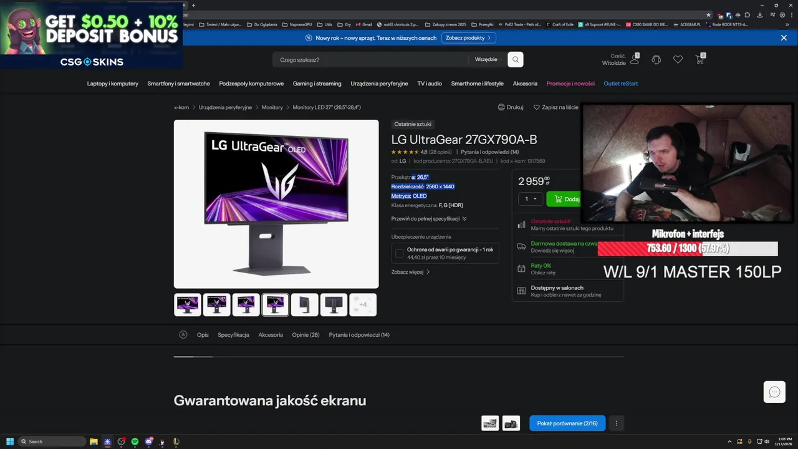Open the top-menu Akcesoria category
Image resolution: width=798 pixels, height=449 pixels.
(525, 84)
